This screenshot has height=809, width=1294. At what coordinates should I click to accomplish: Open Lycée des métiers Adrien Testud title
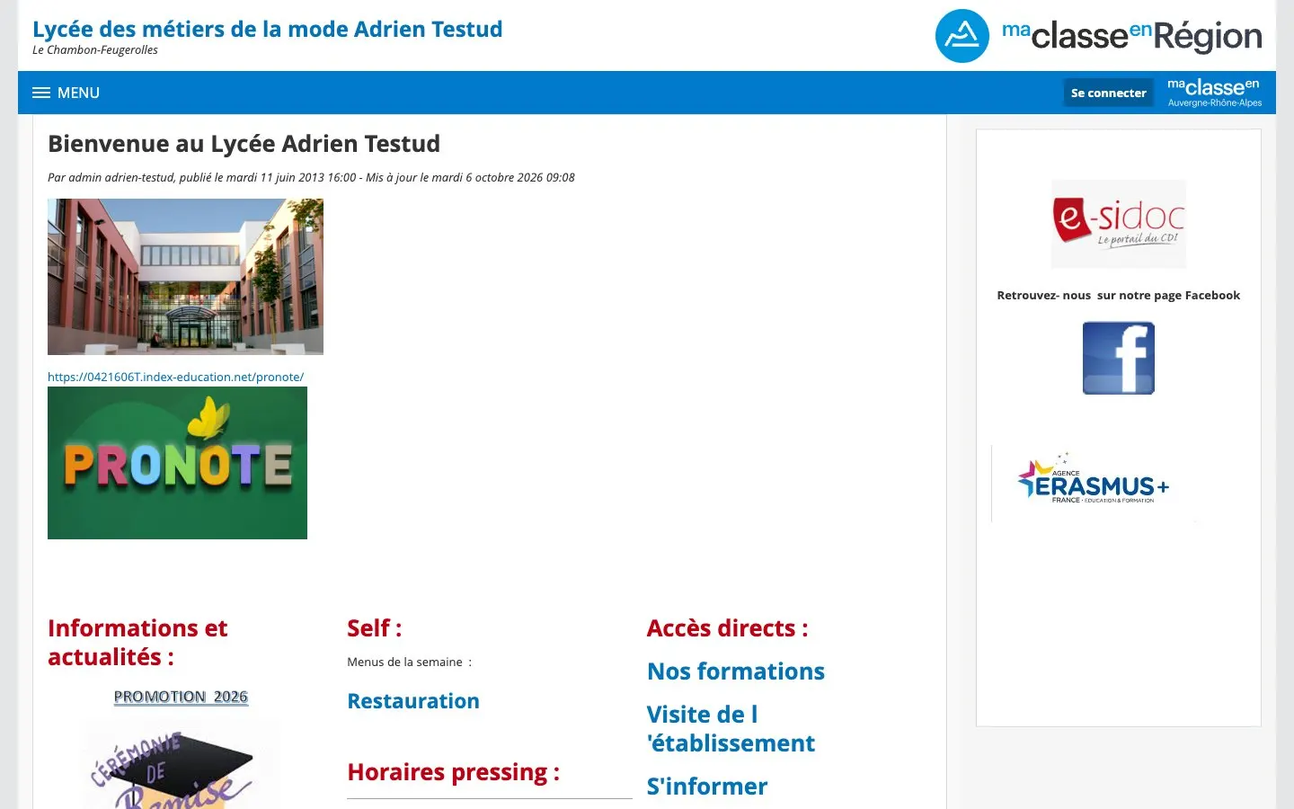267,29
